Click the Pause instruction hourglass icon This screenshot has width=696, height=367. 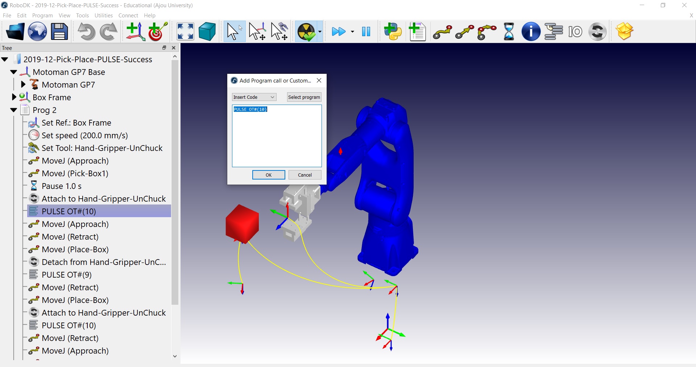[509, 32]
